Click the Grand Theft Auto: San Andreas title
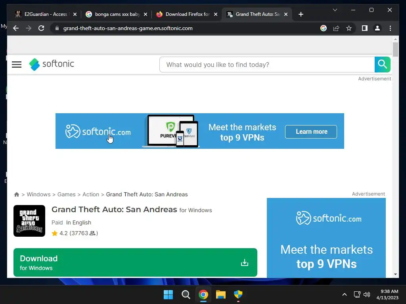Screen dimensions: 406x304 coord(114,209)
